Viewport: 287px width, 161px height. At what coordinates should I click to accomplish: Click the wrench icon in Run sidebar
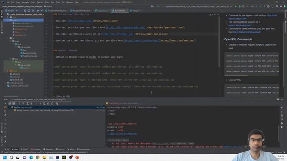pyautogui.click(x=5, y=115)
